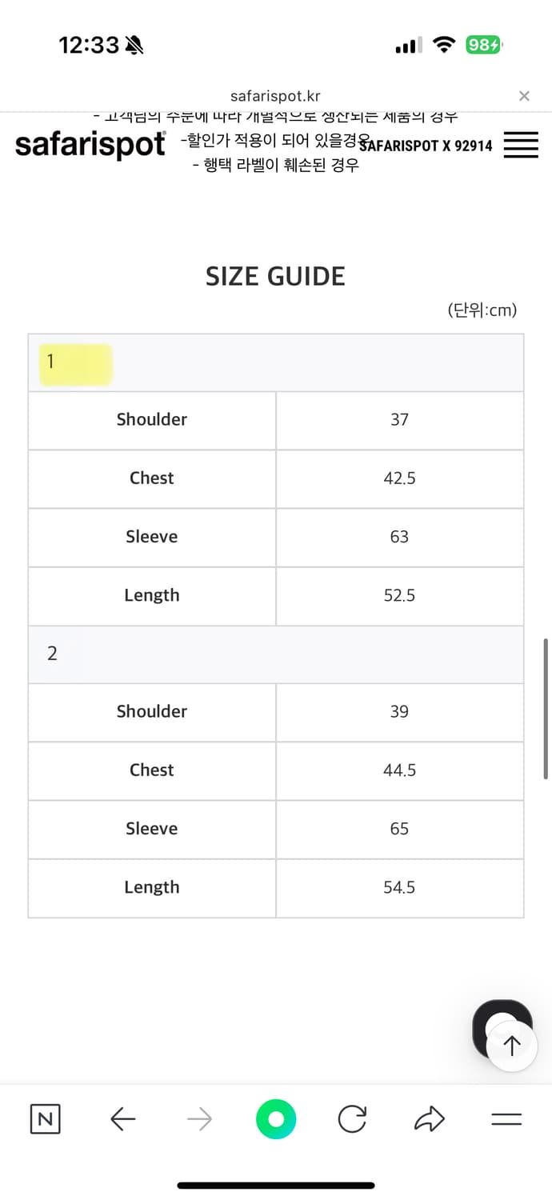
Task: Share the page with share arrow
Action: click(x=429, y=1119)
